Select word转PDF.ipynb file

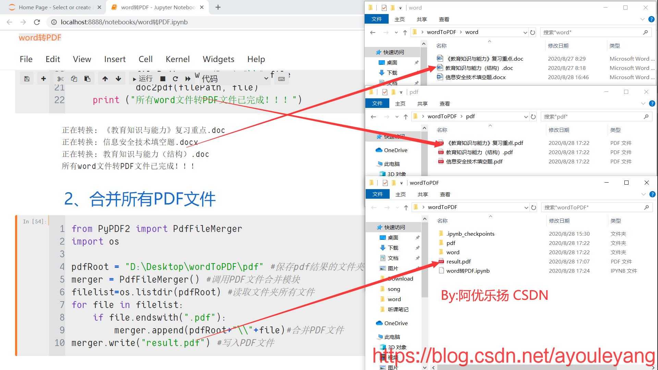pos(468,271)
